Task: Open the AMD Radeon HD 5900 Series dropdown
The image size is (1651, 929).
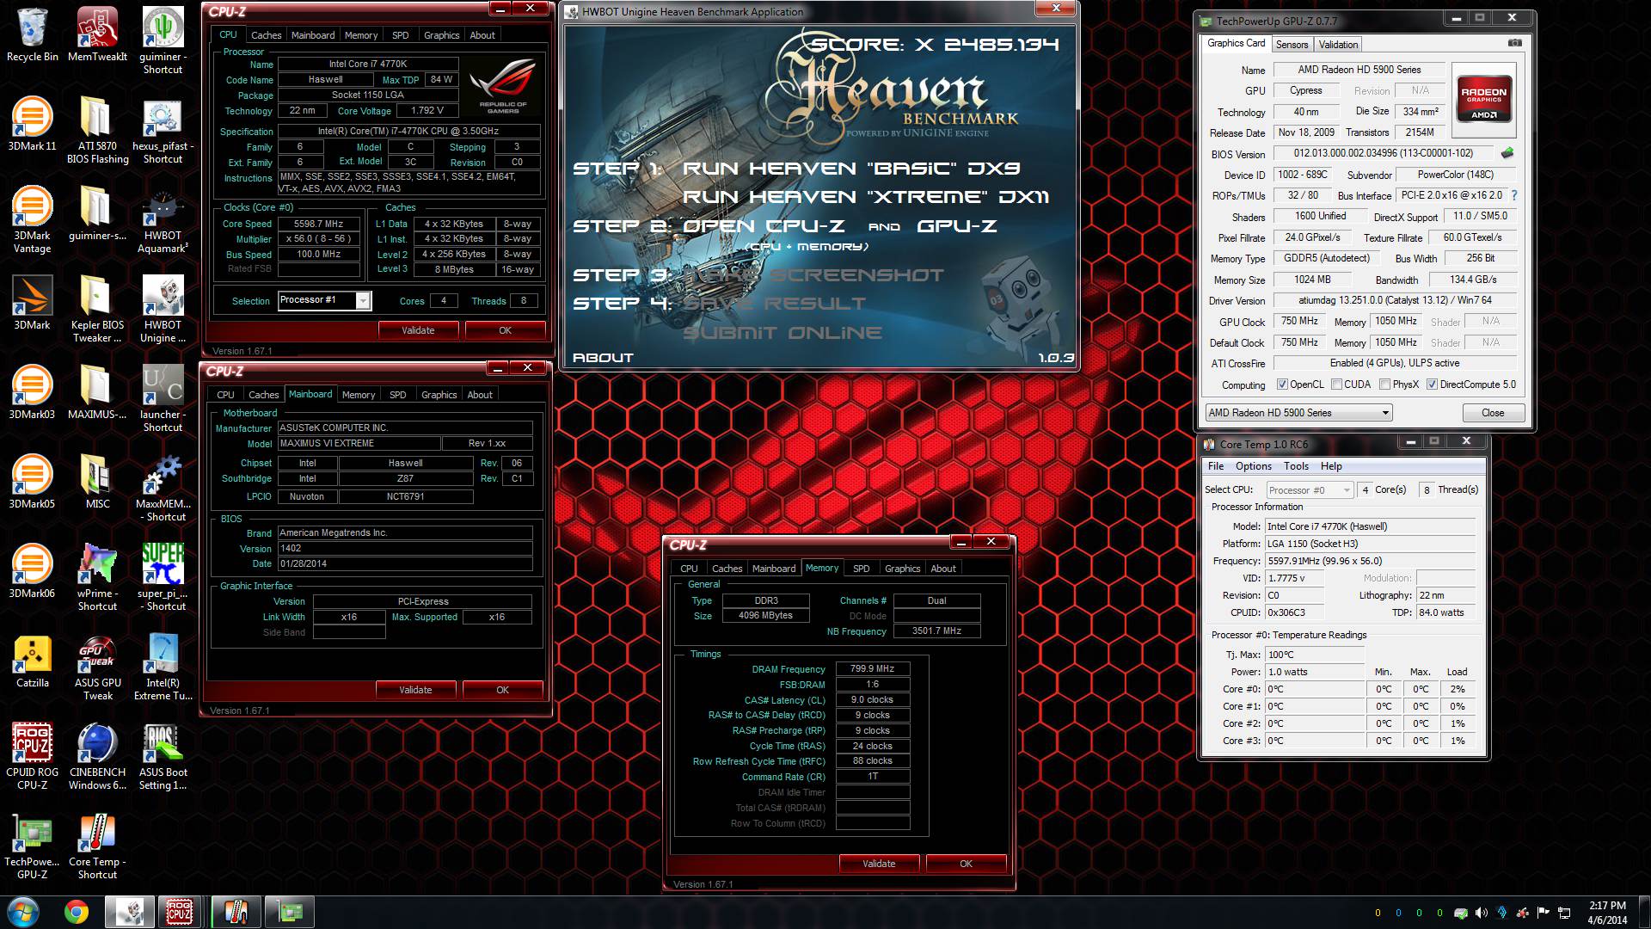Action: click(1298, 413)
